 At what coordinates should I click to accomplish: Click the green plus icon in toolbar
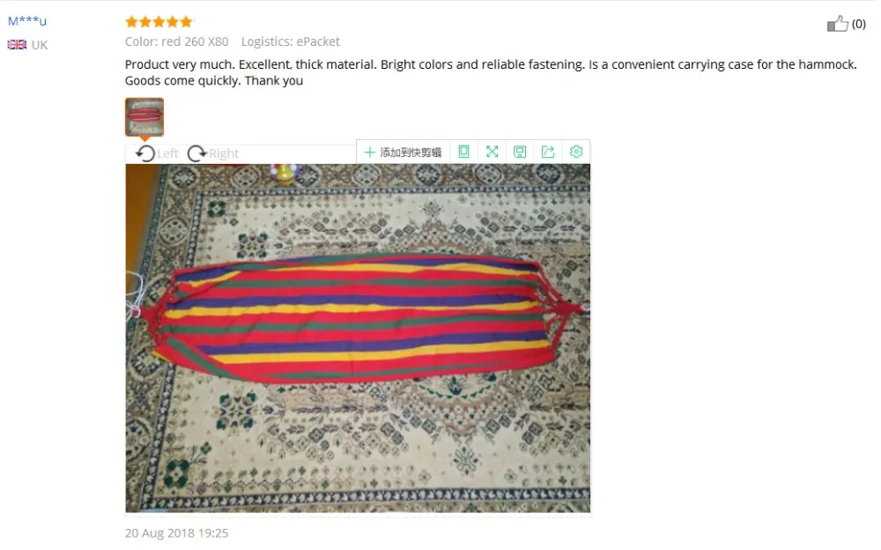(x=370, y=152)
